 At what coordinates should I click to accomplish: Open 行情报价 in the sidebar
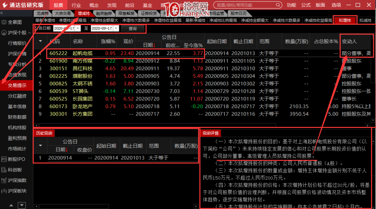click(x=17, y=43)
